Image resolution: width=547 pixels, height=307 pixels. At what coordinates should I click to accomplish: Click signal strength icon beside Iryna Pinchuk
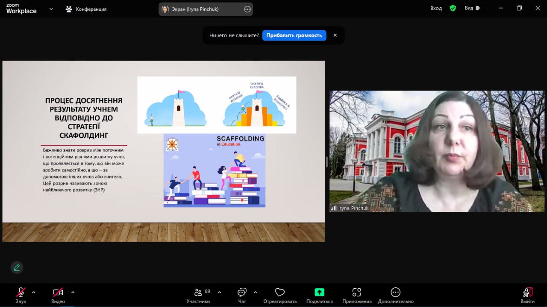(333, 208)
